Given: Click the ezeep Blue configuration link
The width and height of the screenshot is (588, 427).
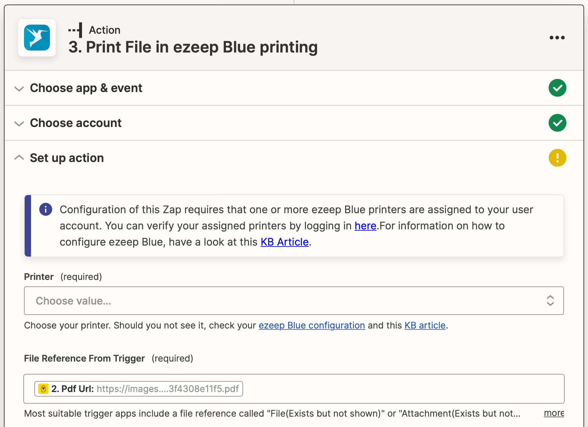Looking at the screenshot, I should pyautogui.click(x=312, y=325).
